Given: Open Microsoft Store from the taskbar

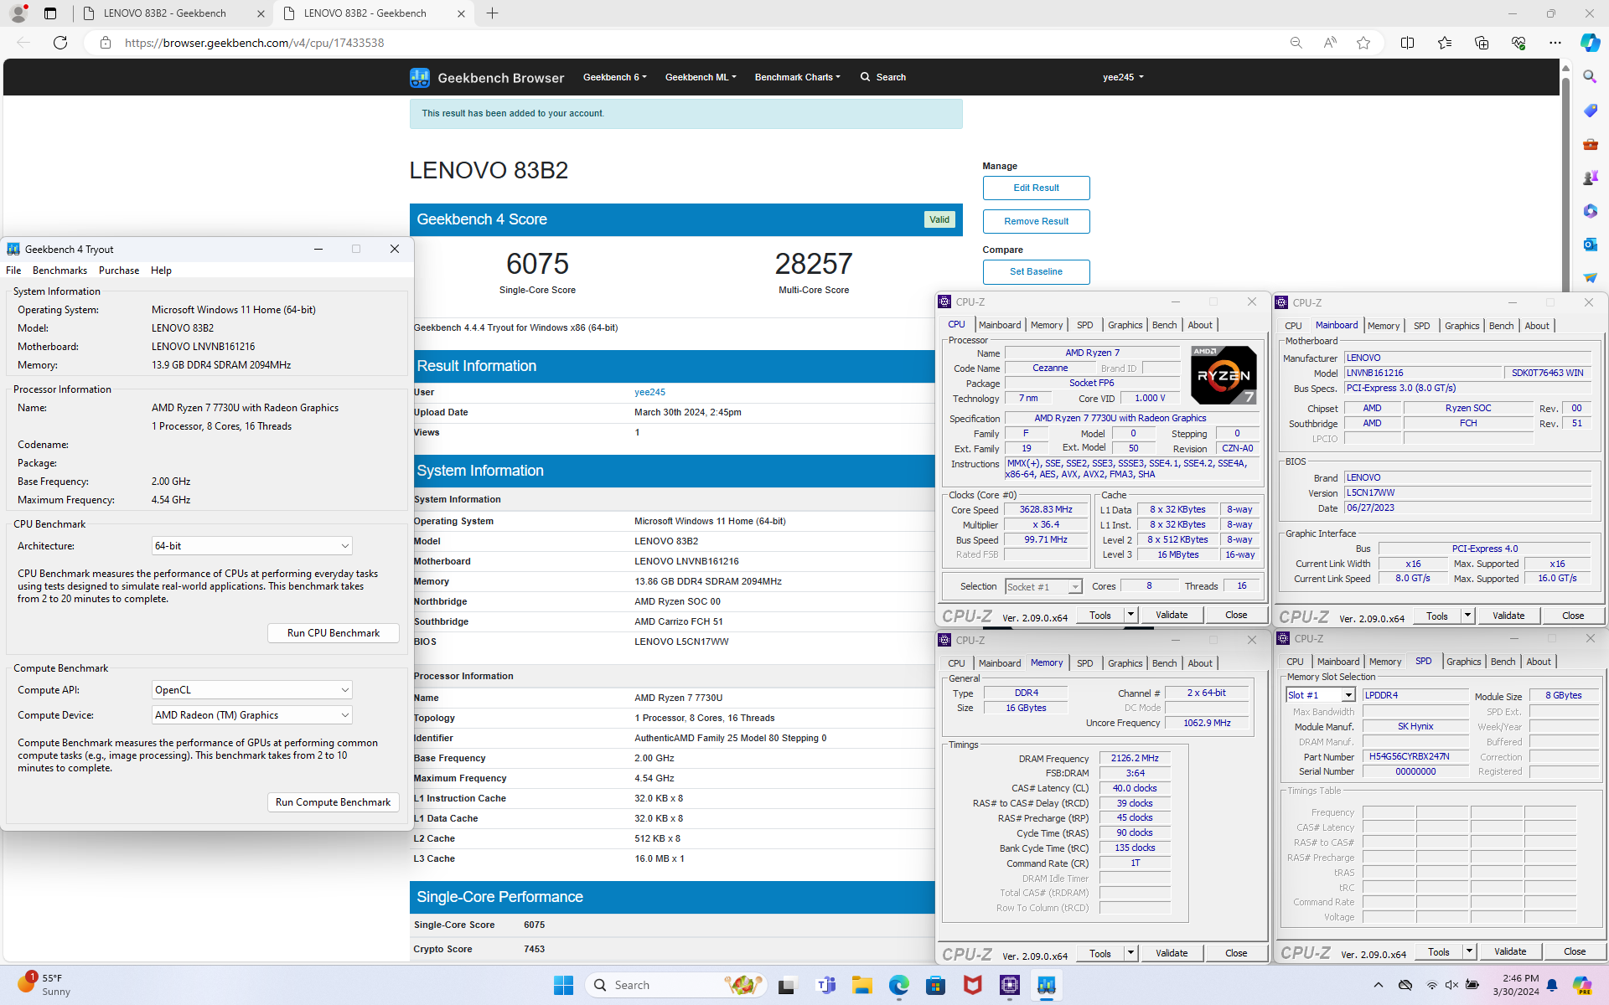Looking at the screenshot, I should [935, 985].
